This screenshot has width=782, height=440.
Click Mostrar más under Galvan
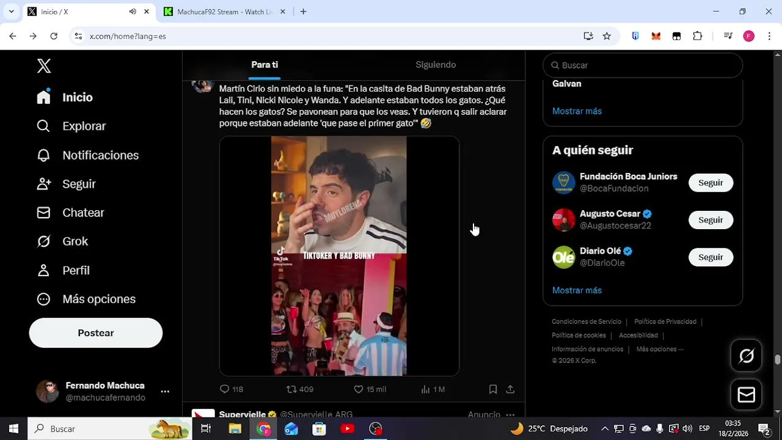point(577,111)
